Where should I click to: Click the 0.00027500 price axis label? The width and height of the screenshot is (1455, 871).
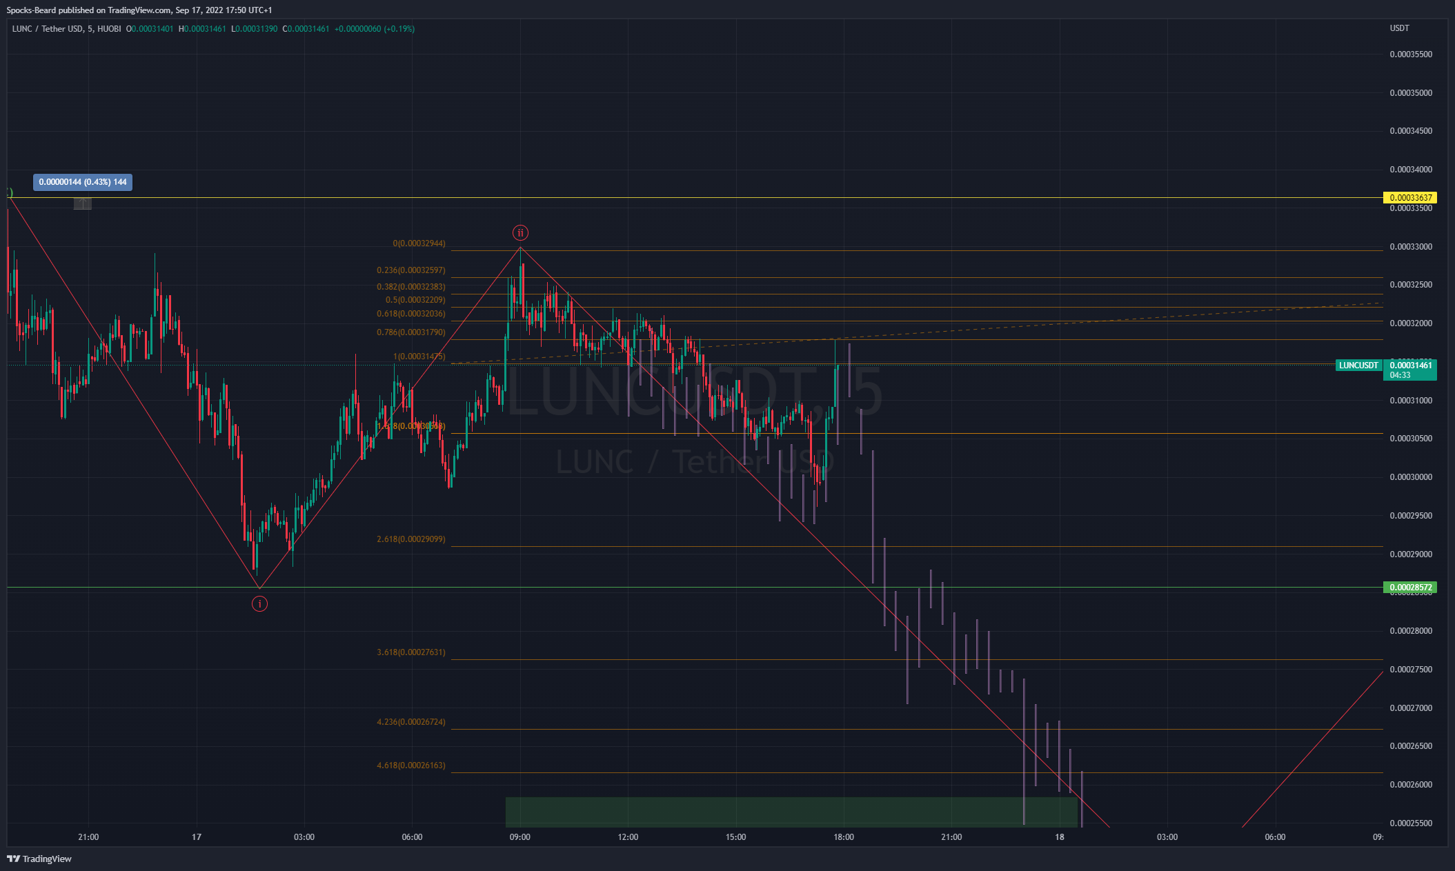point(1411,670)
